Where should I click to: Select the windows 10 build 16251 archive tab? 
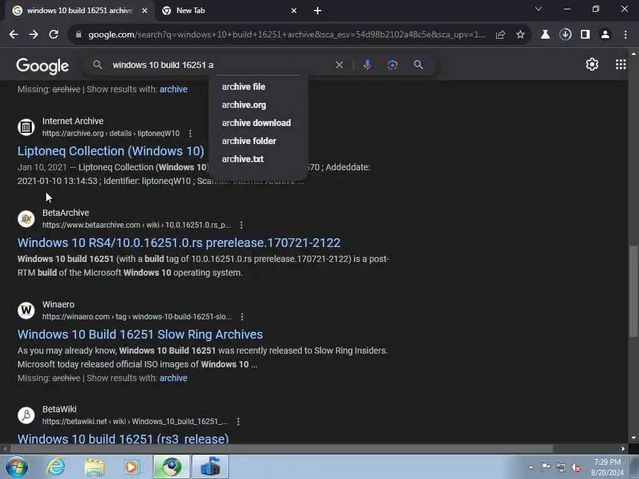click(80, 11)
